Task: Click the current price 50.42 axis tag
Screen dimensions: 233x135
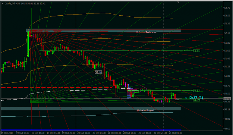Action: (x=227, y=99)
